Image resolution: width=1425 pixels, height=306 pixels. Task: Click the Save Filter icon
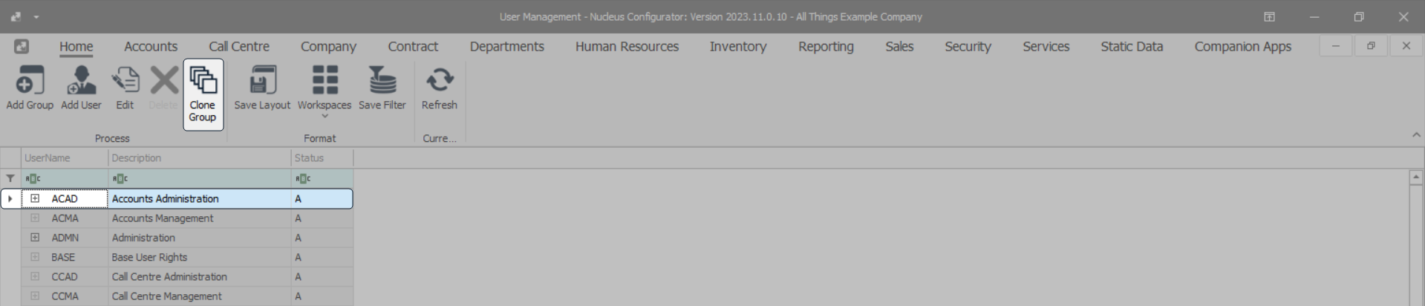[x=382, y=80]
